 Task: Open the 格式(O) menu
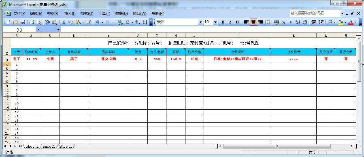click(87, 13)
